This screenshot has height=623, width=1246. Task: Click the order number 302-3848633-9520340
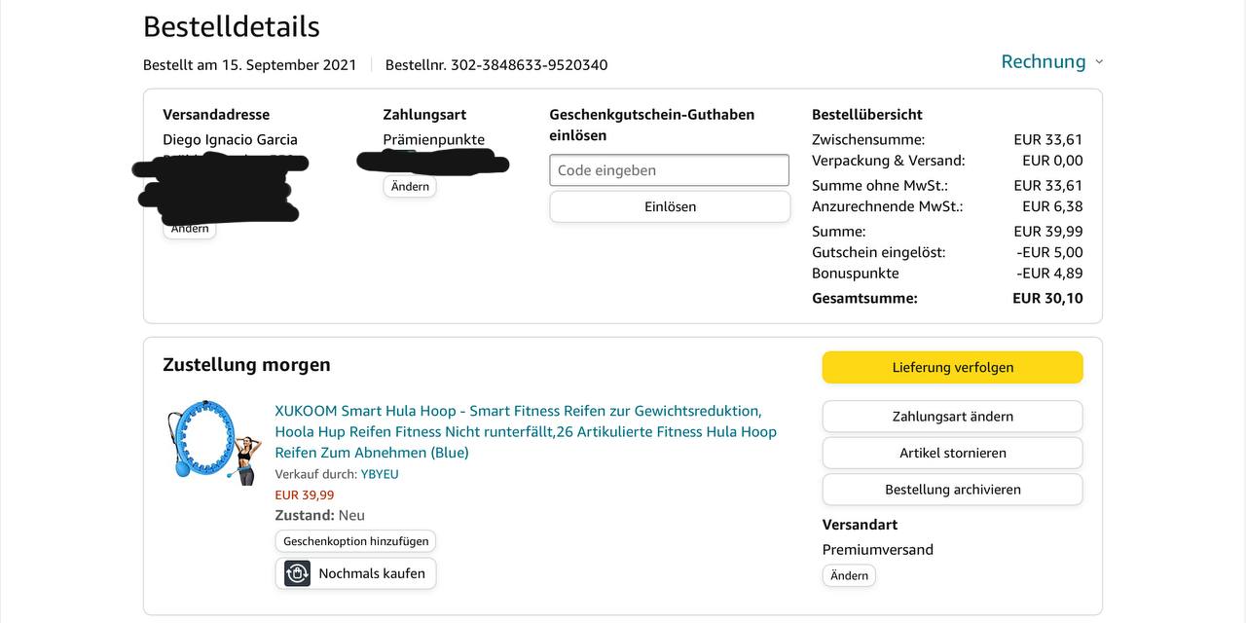[x=529, y=65]
